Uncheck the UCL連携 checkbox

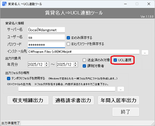click(115, 60)
